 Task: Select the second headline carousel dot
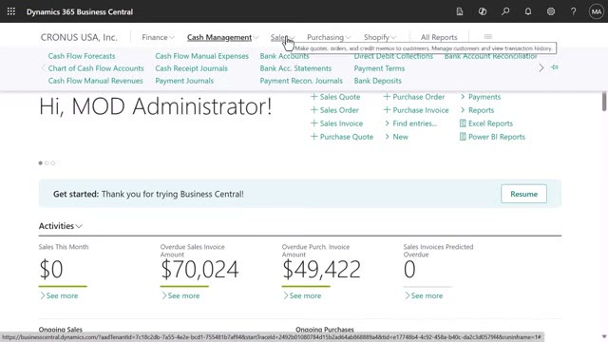click(47, 162)
